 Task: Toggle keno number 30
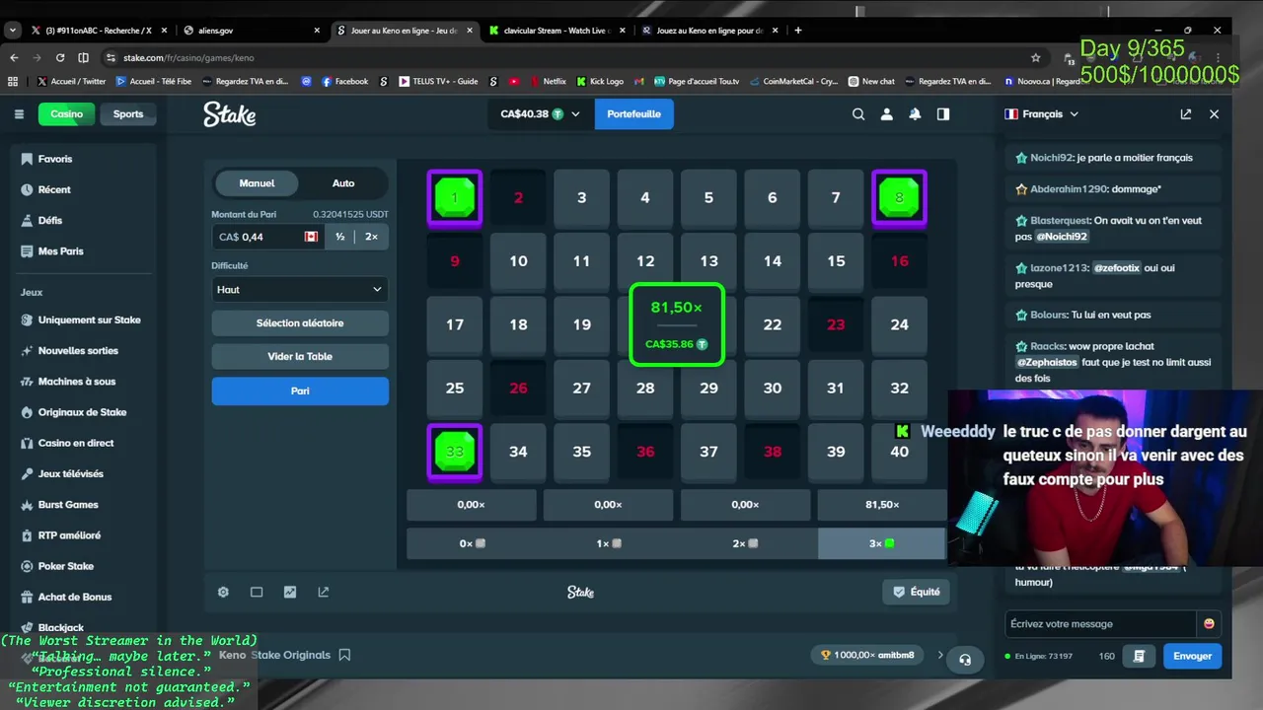tap(773, 389)
